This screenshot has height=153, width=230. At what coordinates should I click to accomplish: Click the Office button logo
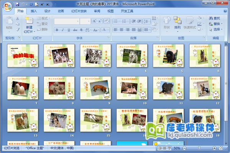click(x=7, y=8)
